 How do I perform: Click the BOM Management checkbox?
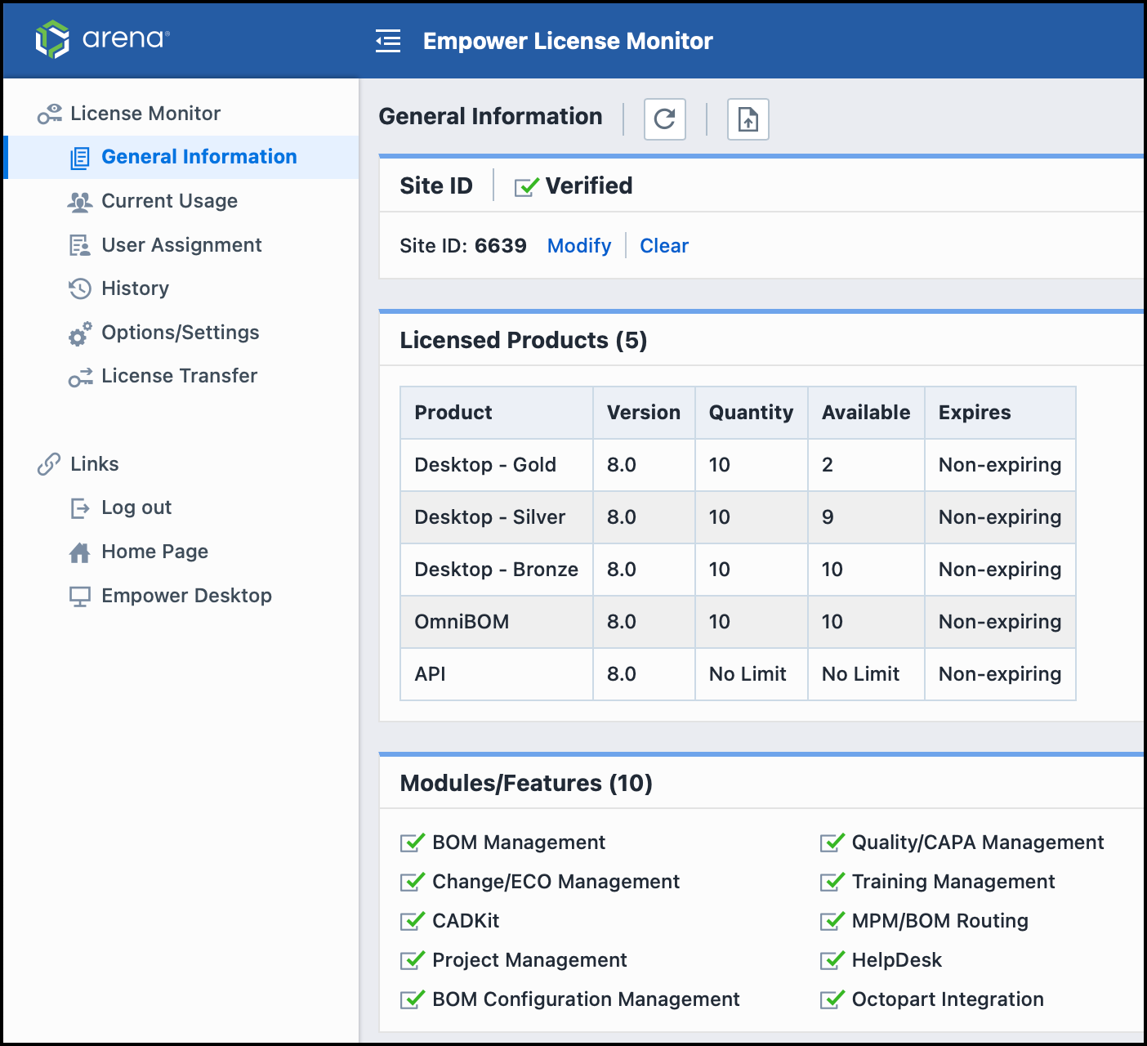coord(413,843)
